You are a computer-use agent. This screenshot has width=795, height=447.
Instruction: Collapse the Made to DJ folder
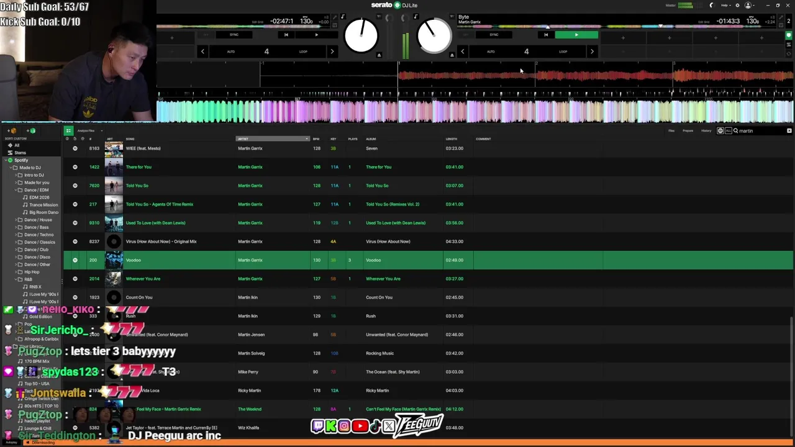tap(10, 168)
